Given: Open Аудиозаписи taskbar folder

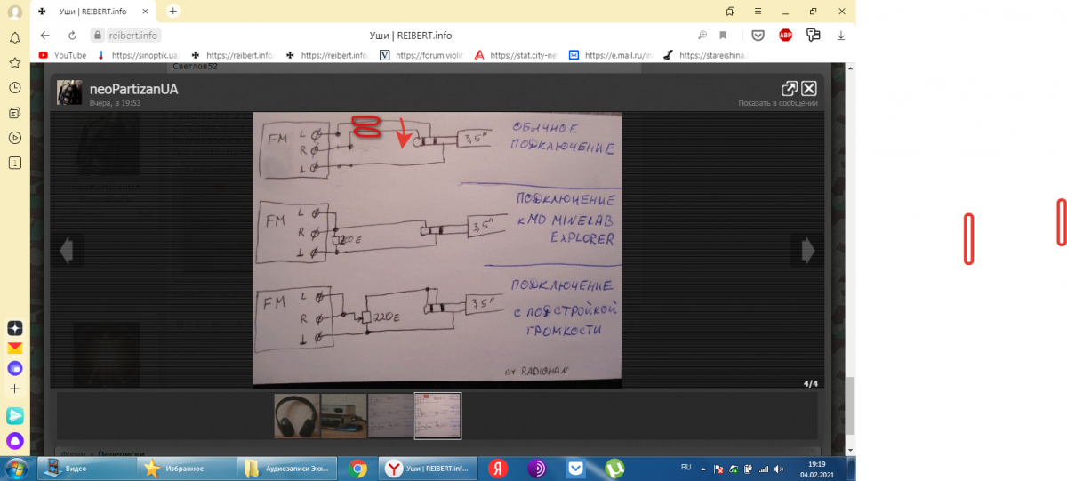Looking at the screenshot, I should [286, 468].
